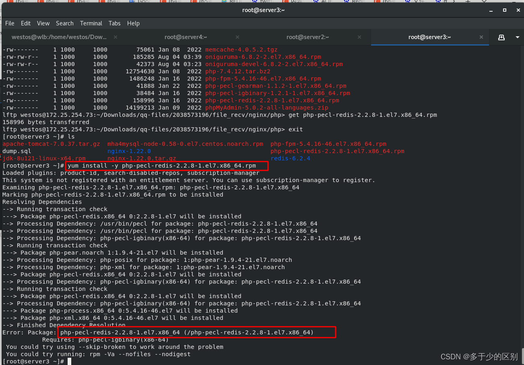The image size is (524, 365).
Task: Open a new terminal tab
Action: (501, 37)
